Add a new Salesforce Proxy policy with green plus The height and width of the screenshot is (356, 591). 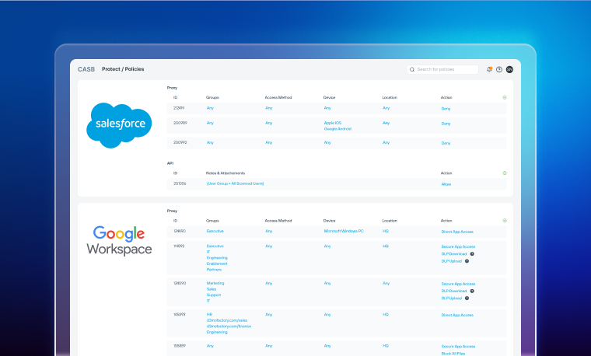pos(505,97)
